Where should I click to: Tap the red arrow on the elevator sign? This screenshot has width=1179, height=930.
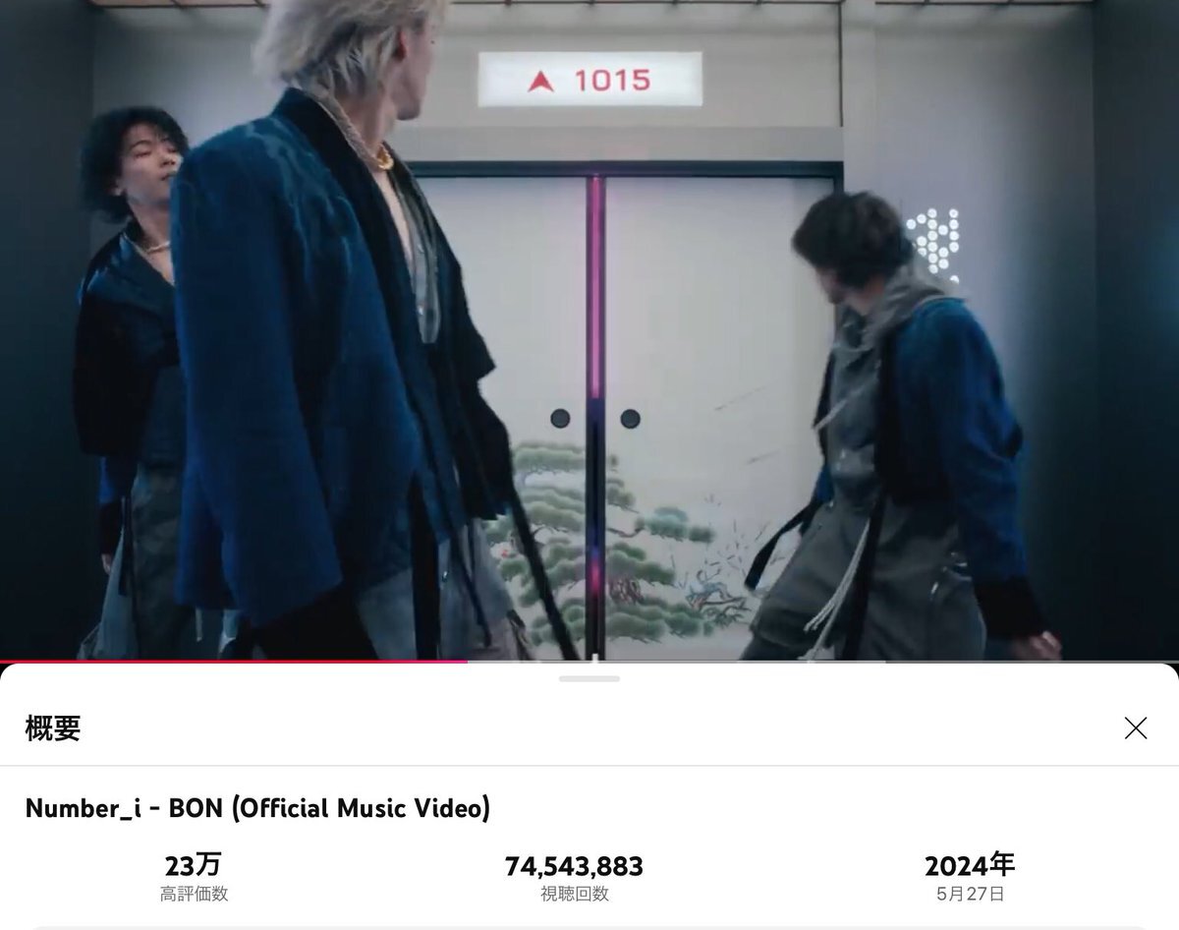point(541,81)
